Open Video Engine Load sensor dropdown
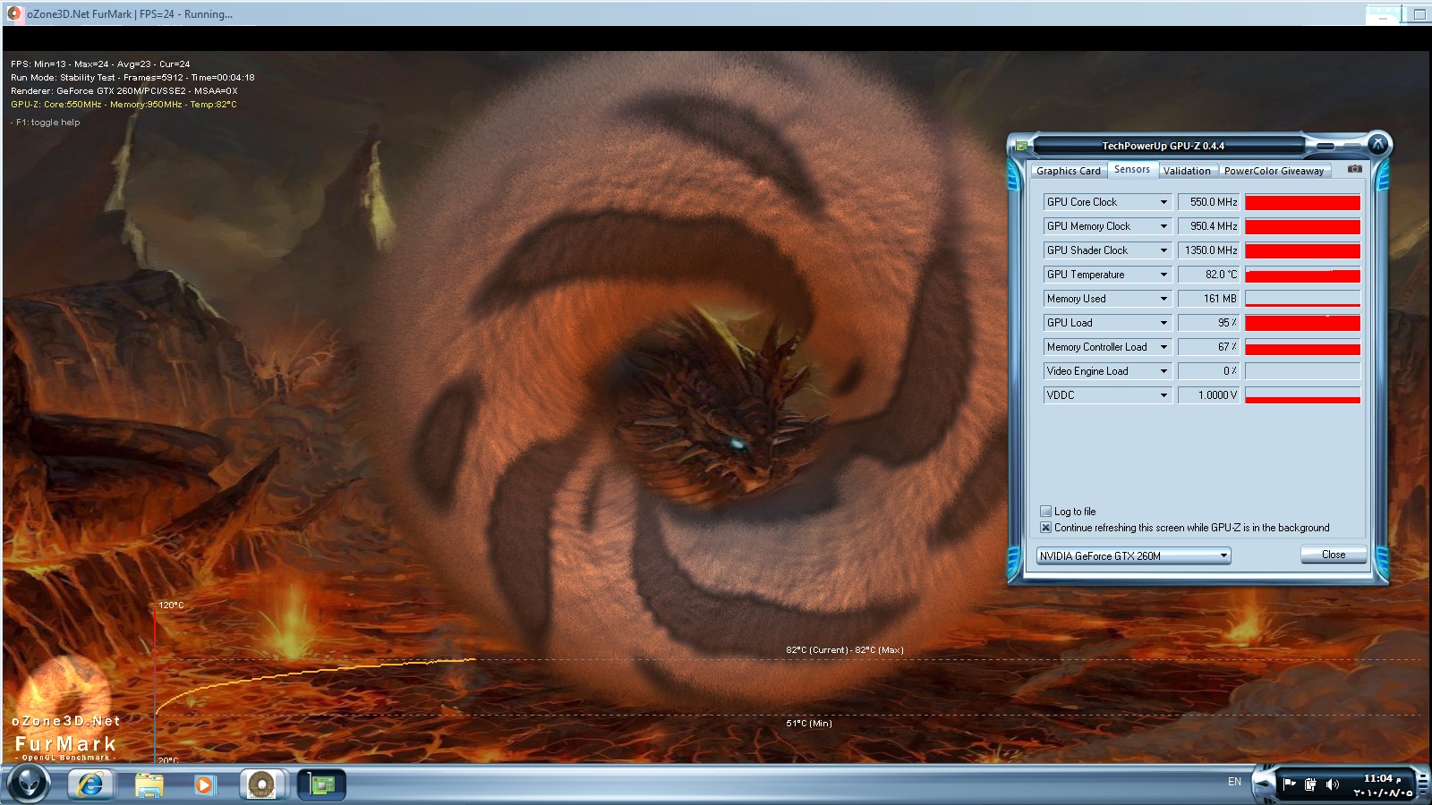 click(x=1163, y=371)
